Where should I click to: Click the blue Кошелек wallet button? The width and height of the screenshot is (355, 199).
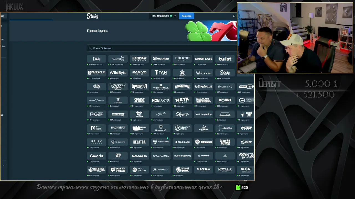pyautogui.click(x=186, y=16)
